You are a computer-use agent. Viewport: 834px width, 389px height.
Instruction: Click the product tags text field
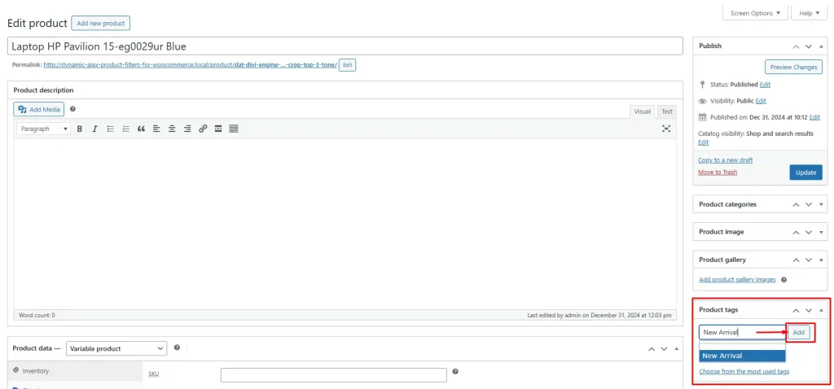click(x=742, y=333)
